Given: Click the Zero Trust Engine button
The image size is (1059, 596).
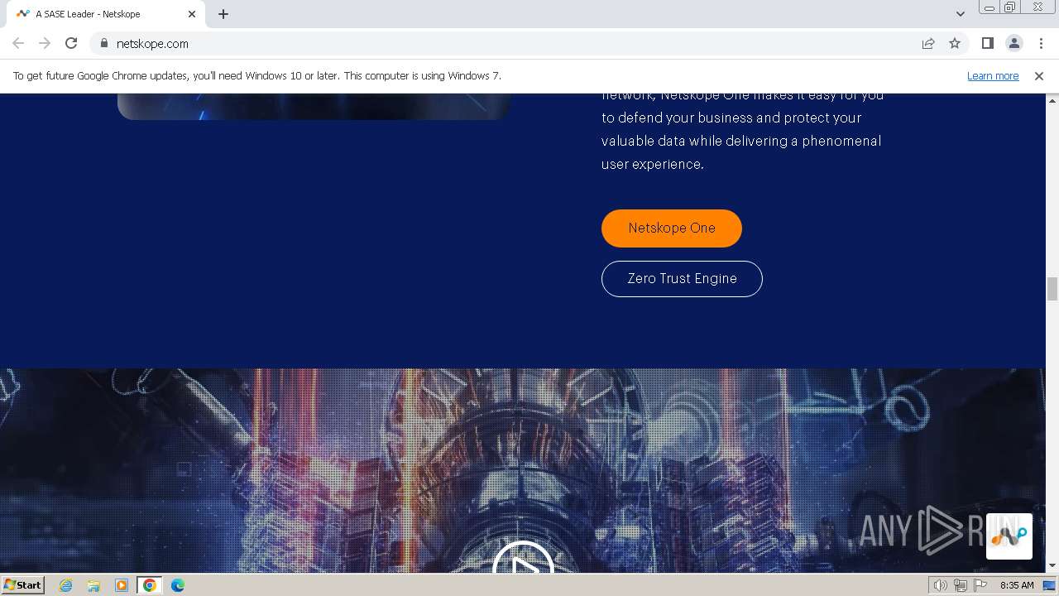Looking at the screenshot, I should point(682,279).
